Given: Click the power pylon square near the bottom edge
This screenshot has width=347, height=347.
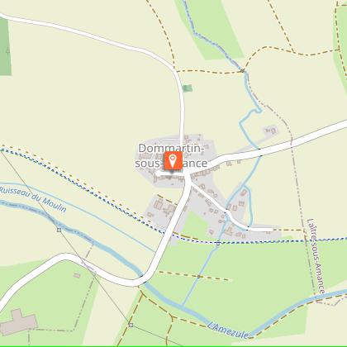Looking at the screenshot, I should (131, 325).
